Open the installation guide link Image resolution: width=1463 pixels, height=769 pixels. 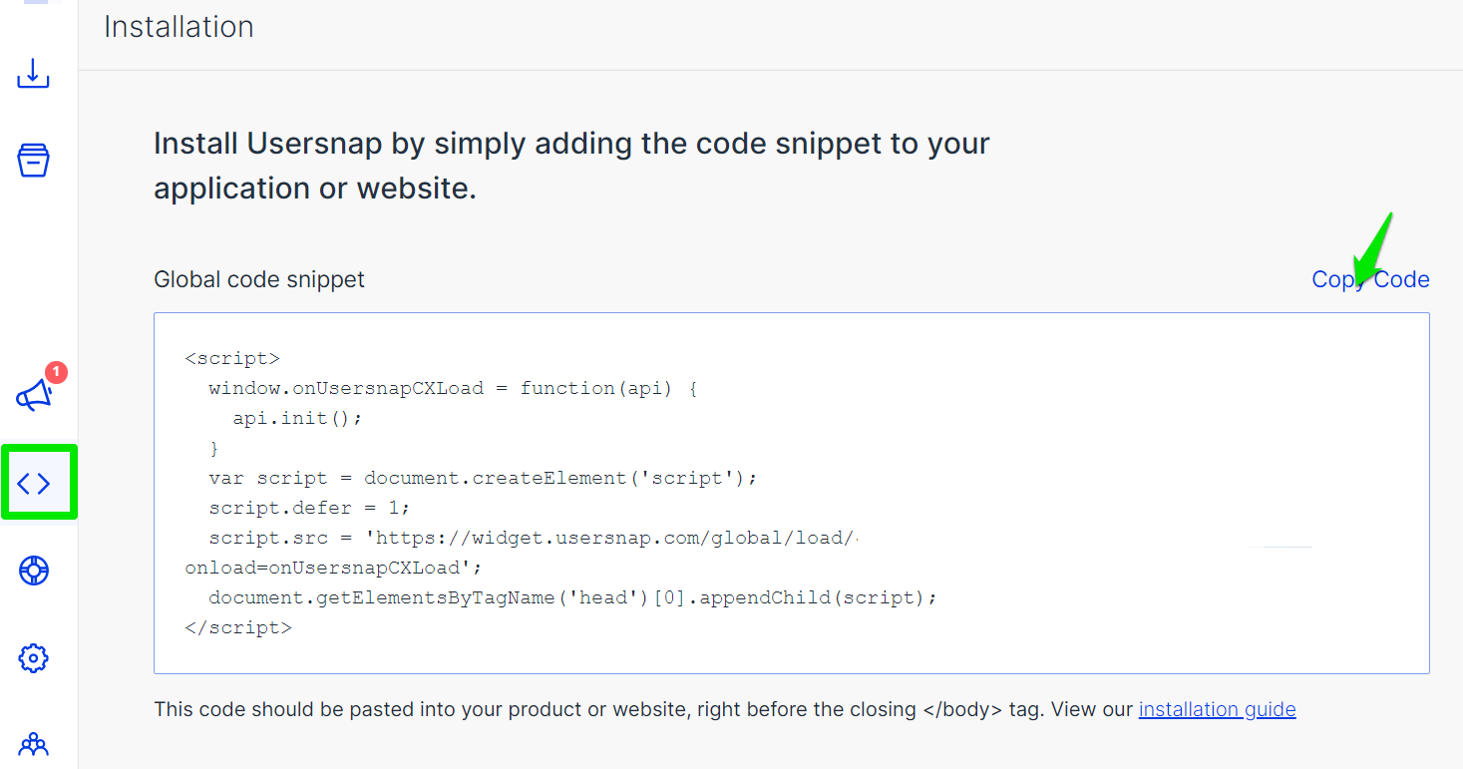point(1217,709)
